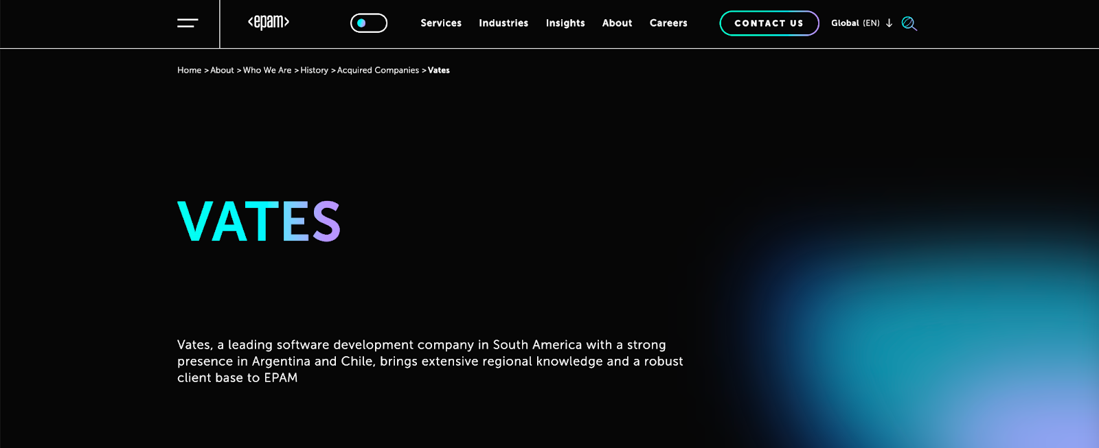Click the Vates breadcrumb text
This screenshot has width=1099, height=448.
point(439,70)
